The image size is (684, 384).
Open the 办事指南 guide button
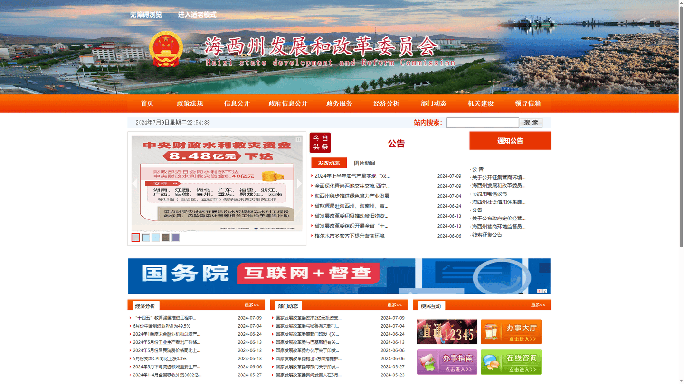click(x=447, y=362)
